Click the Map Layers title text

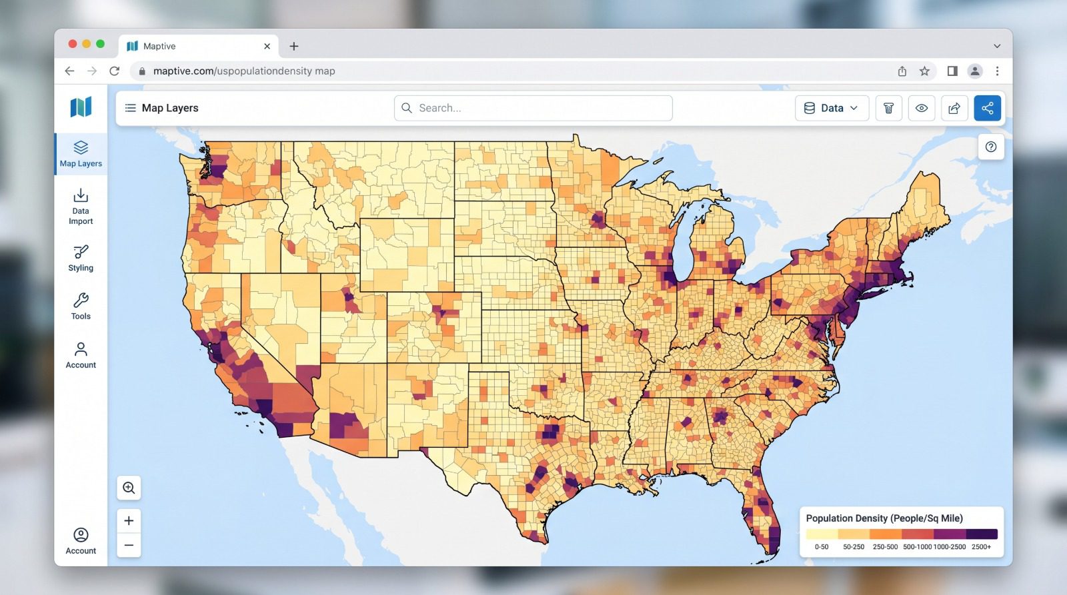click(x=170, y=108)
